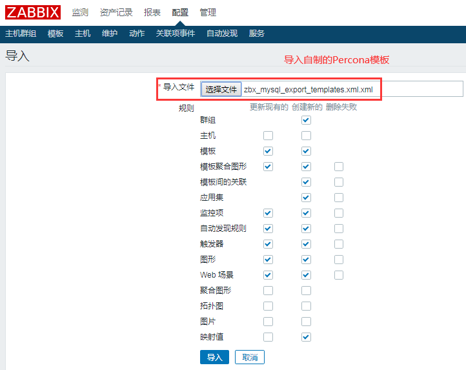Uncheck 创建新的 for 触发器
Screen dimensions: 466x370
[306, 244]
